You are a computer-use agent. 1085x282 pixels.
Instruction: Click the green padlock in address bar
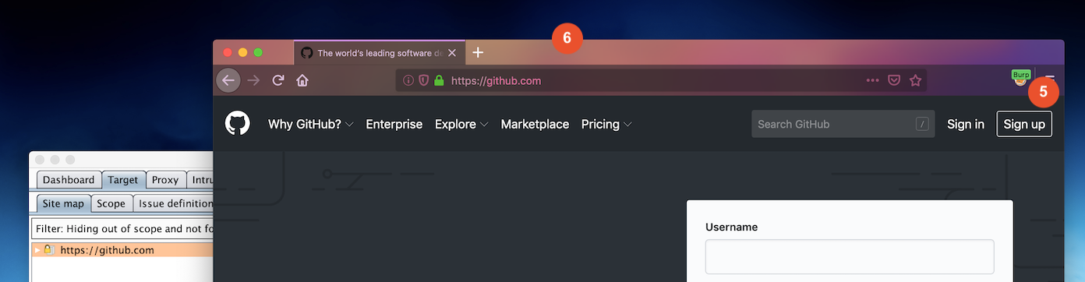pyautogui.click(x=439, y=80)
